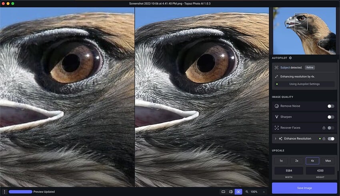Toggle Remove Noise switch

click(331, 106)
